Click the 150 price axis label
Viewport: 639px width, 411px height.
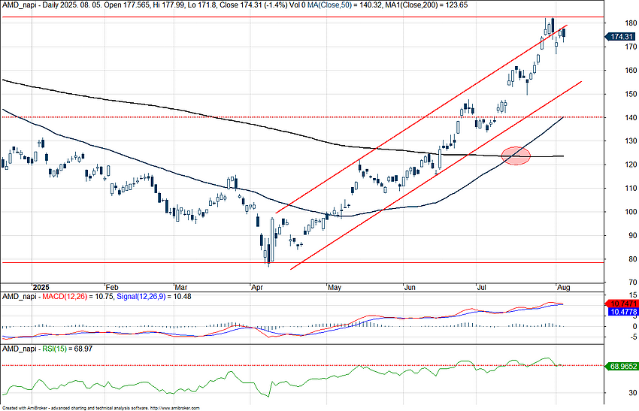pyautogui.click(x=631, y=94)
